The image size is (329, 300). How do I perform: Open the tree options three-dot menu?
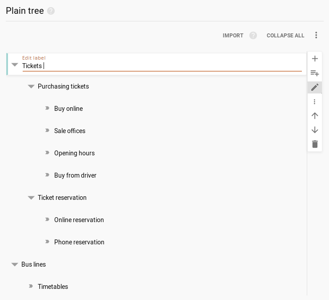point(316,35)
